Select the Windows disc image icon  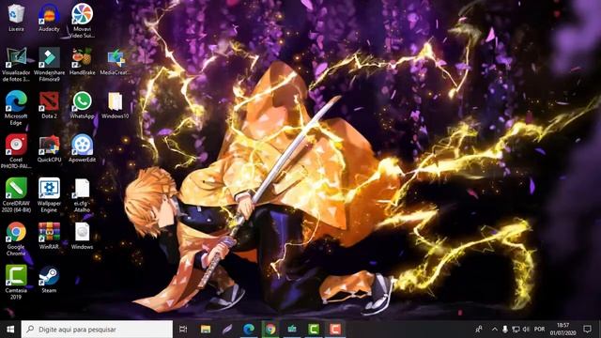82,236
